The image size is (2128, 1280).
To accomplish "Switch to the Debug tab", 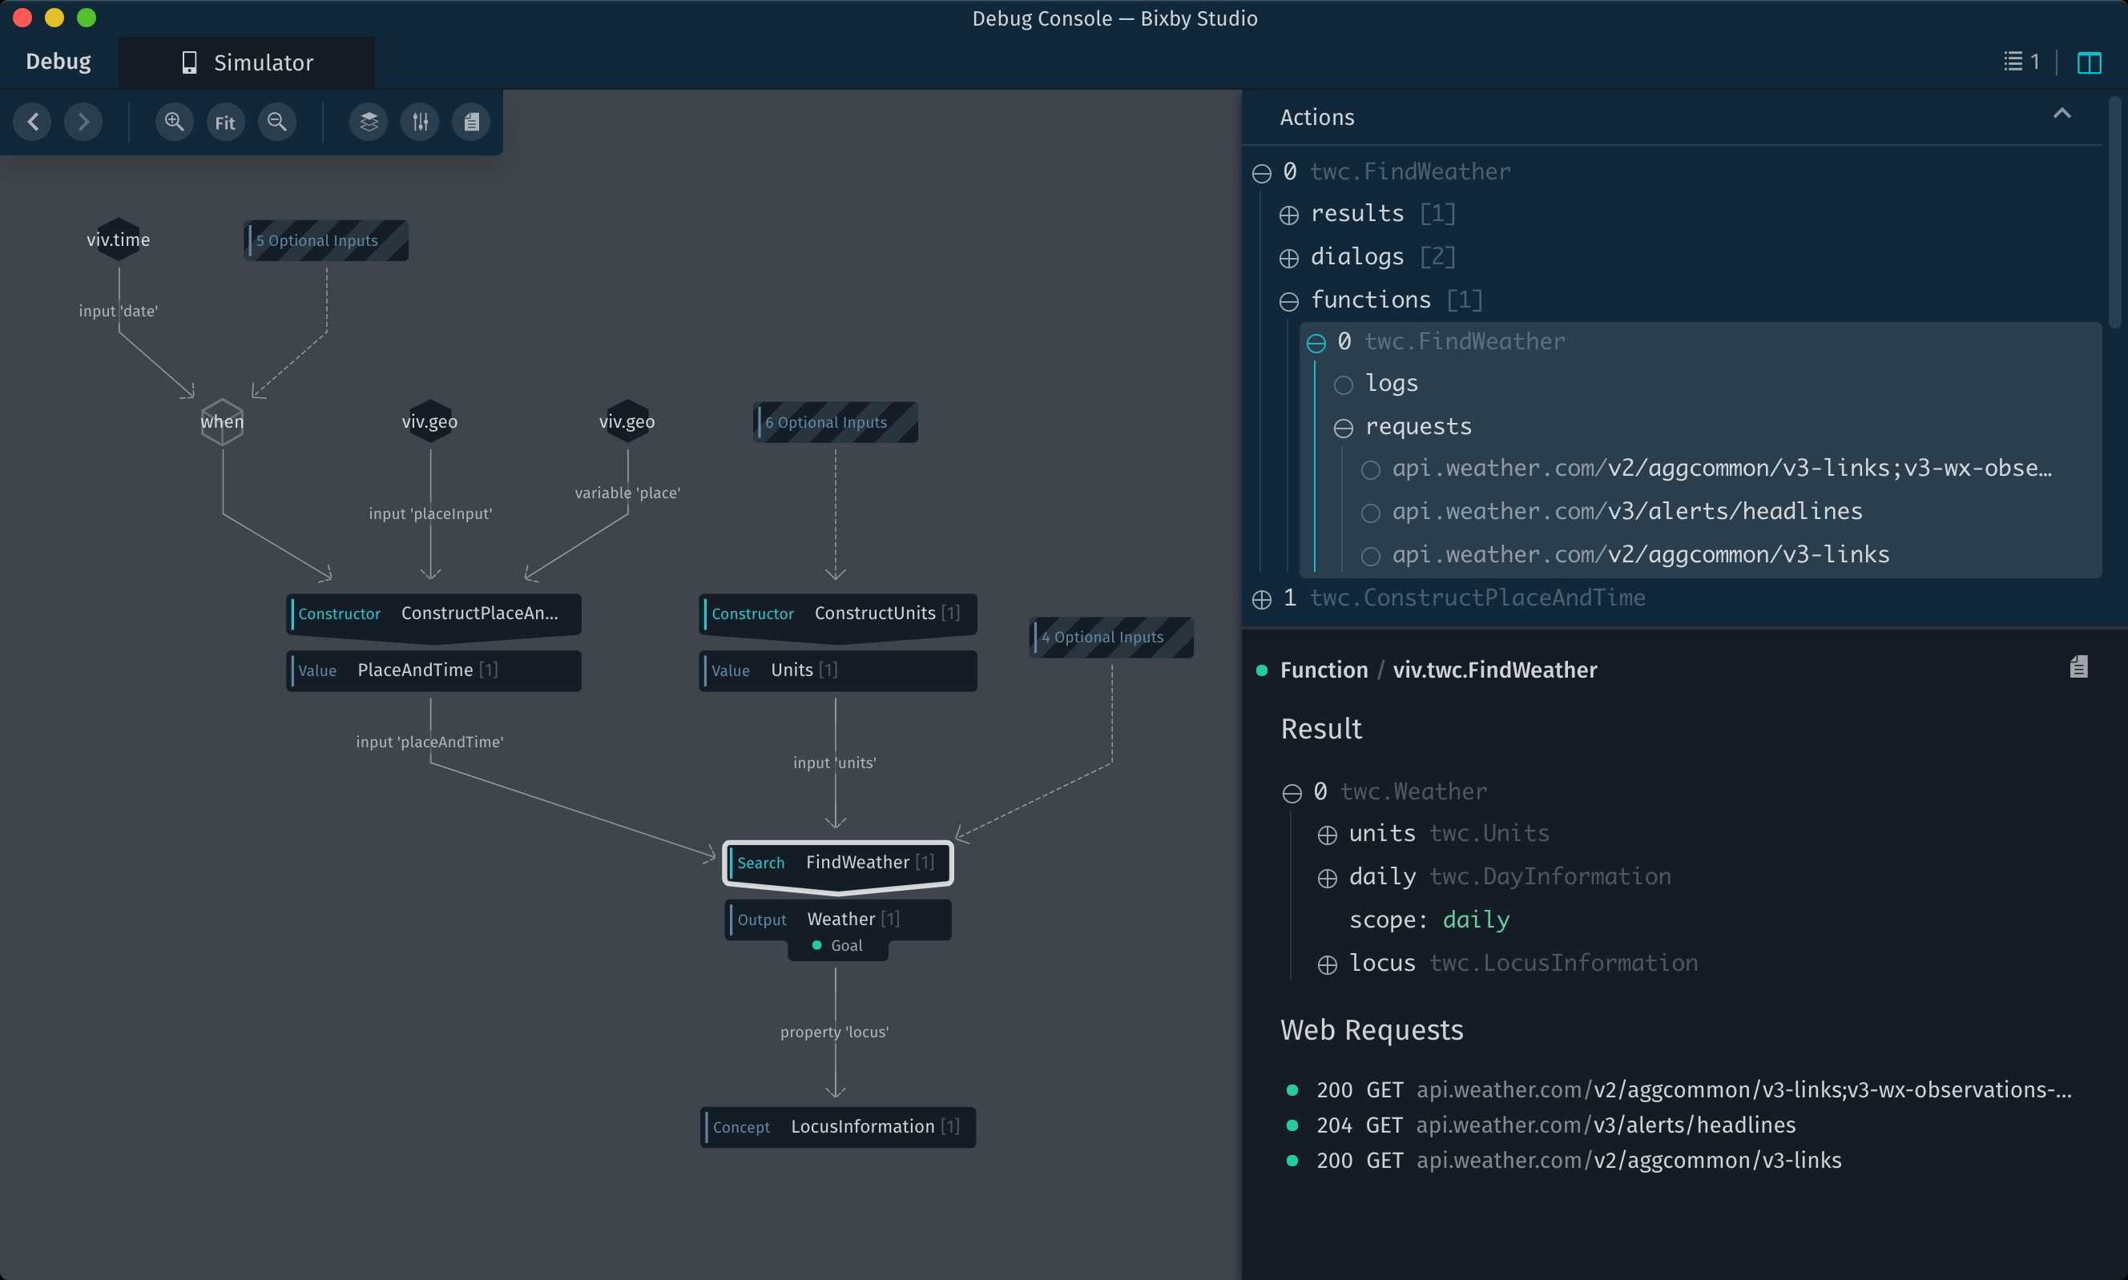I will coord(56,62).
